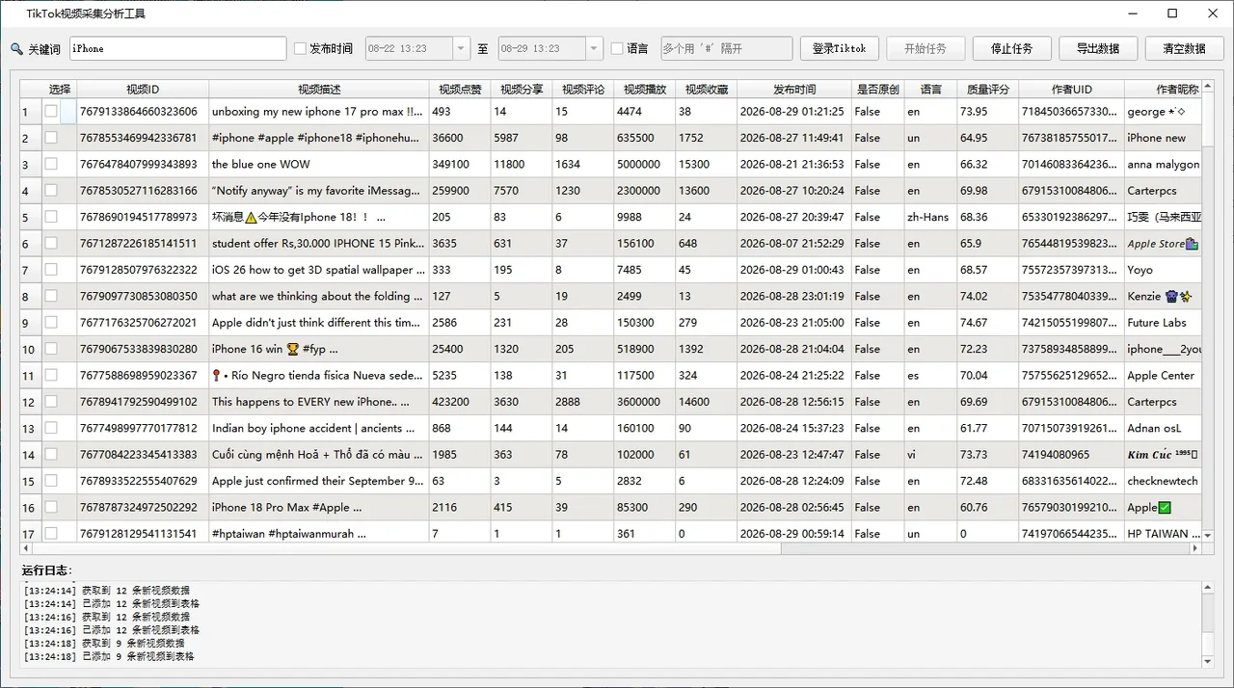Select the 视频描述 column header
This screenshot has width=1234, height=688.
coord(319,90)
